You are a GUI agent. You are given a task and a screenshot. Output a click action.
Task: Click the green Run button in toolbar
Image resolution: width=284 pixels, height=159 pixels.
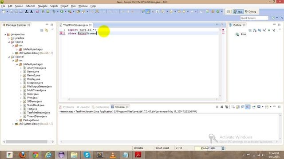(62, 11)
